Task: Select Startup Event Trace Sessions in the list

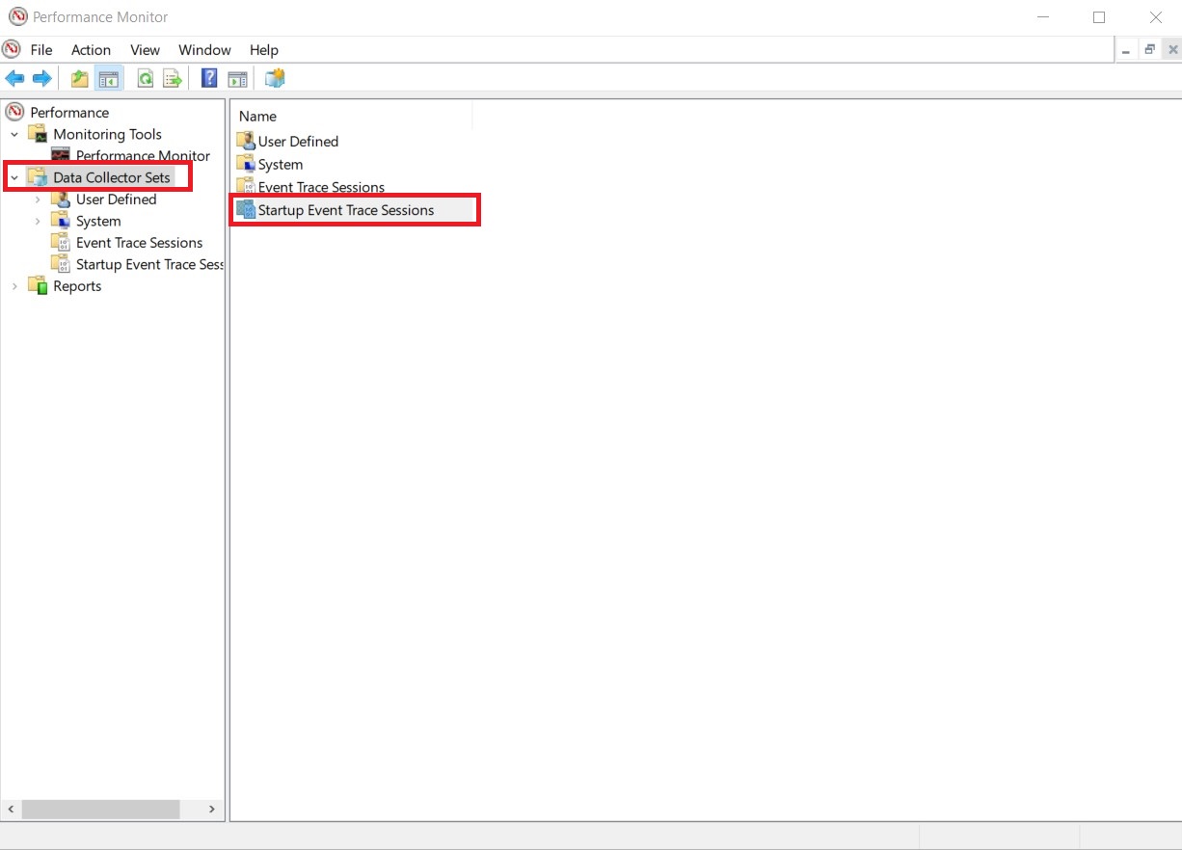Action: [x=345, y=210]
